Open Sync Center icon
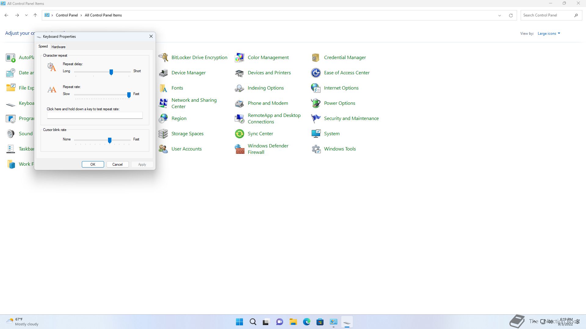The width and height of the screenshot is (586, 329). coord(240,134)
